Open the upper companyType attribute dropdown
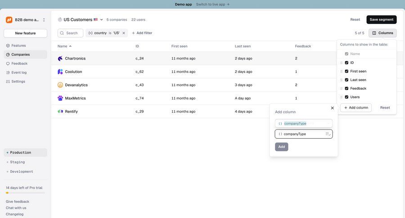The width and height of the screenshot is (405, 218). tap(303, 123)
